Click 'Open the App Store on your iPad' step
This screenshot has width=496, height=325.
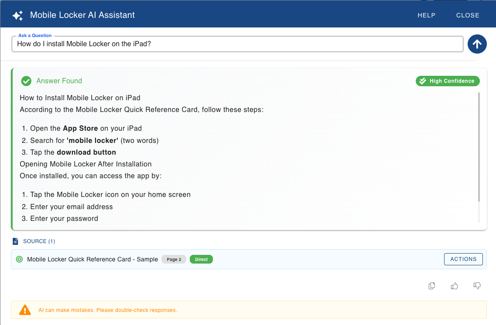tap(86, 128)
